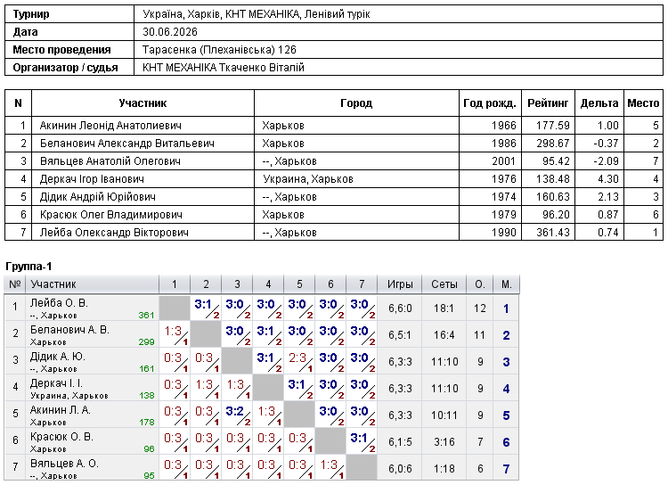The width and height of the screenshot is (668, 485).
Task: Click Группа-1 heading
Action: (x=29, y=267)
